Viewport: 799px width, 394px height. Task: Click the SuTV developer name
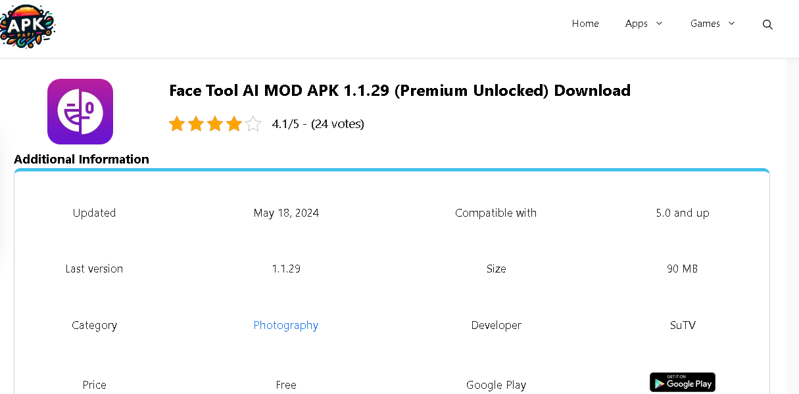[683, 325]
